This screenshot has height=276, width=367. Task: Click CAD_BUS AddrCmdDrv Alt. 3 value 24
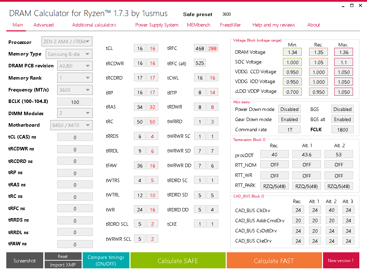(348, 220)
